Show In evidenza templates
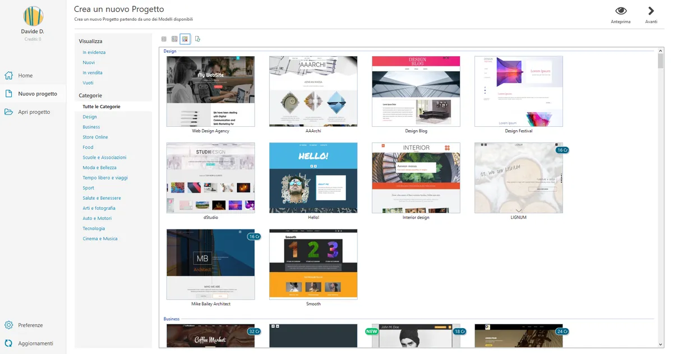 (94, 52)
